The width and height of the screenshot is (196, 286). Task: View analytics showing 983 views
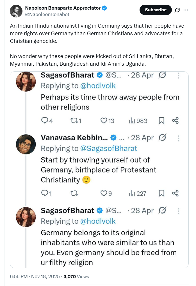pyautogui.click(x=138, y=121)
